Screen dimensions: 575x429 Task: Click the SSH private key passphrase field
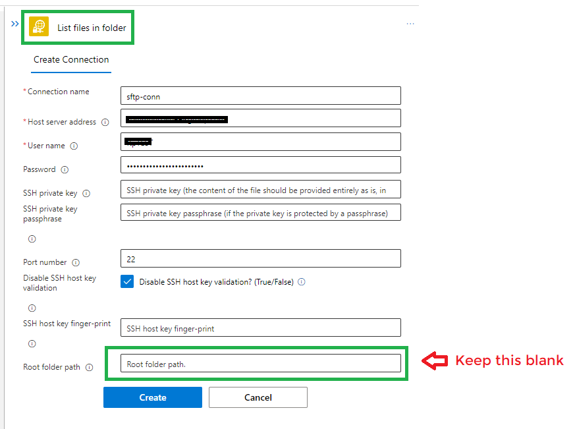tap(261, 212)
